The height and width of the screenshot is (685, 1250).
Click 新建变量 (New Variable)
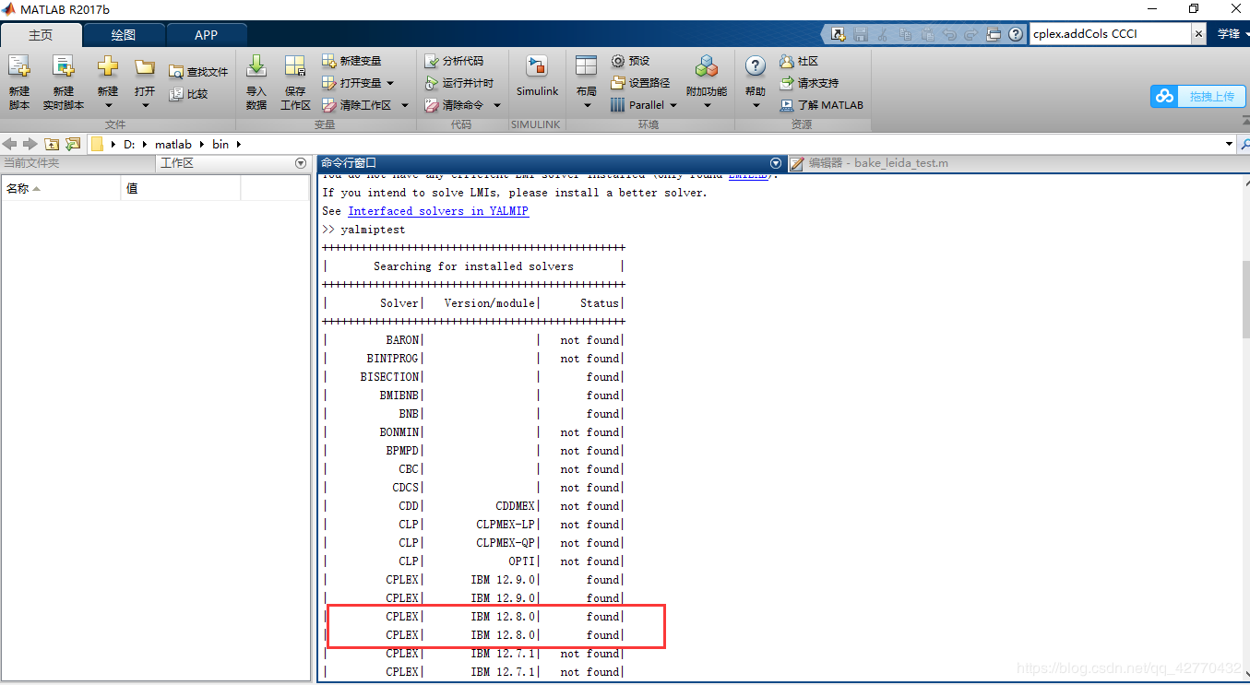(351, 61)
